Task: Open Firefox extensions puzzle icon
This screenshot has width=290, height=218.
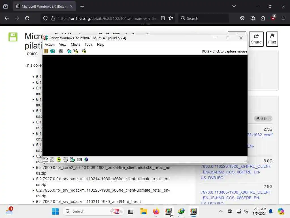Action: (x=263, y=18)
